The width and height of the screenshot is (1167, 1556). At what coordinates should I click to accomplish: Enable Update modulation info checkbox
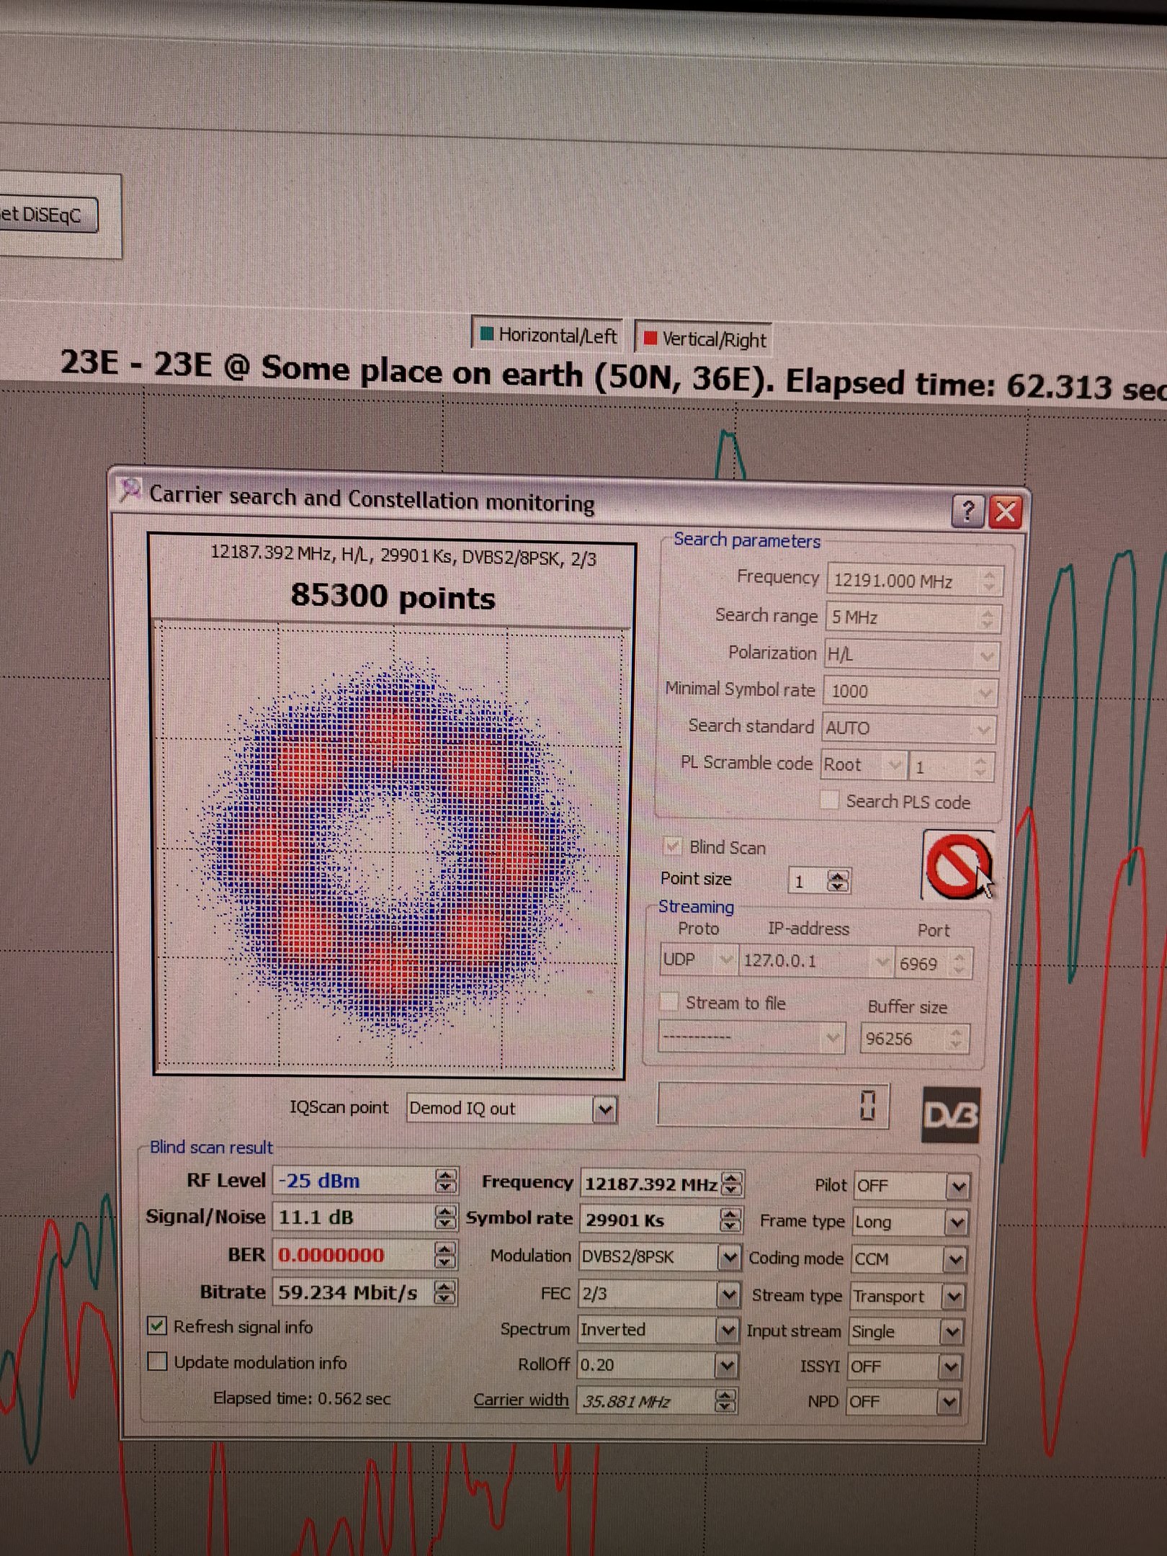[x=157, y=1361]
